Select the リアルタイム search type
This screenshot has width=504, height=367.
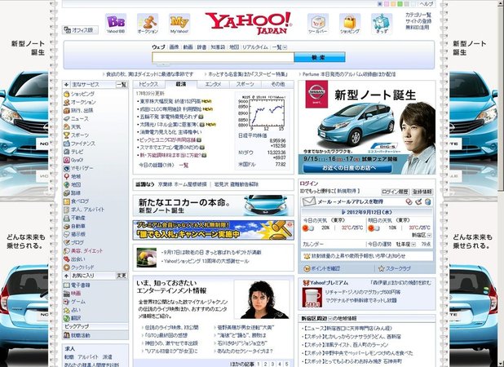255,47
